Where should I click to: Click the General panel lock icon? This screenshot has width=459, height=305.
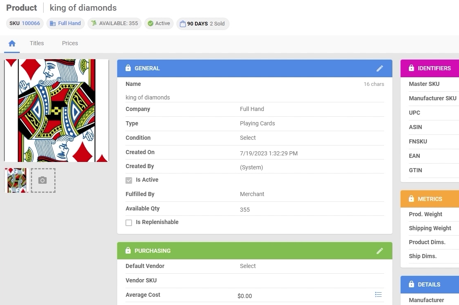(x=128, y=68)
